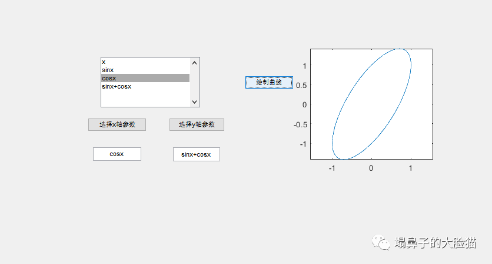Click the empty center of the plot axes
492x264 pixels.
tap(372, 104)
